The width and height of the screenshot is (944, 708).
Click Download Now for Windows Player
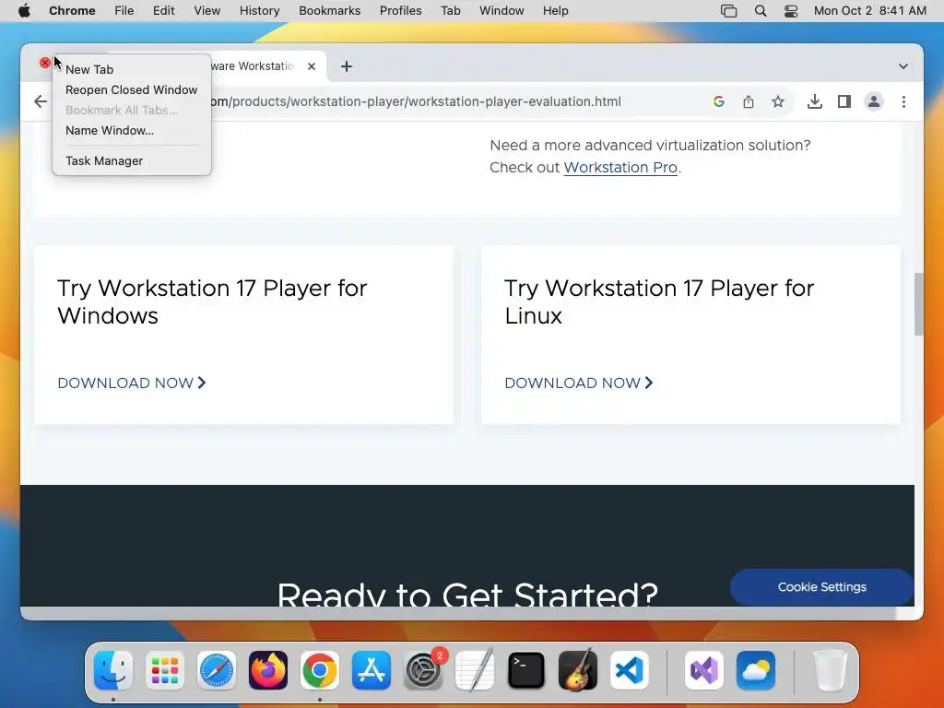tap(132, 383)
